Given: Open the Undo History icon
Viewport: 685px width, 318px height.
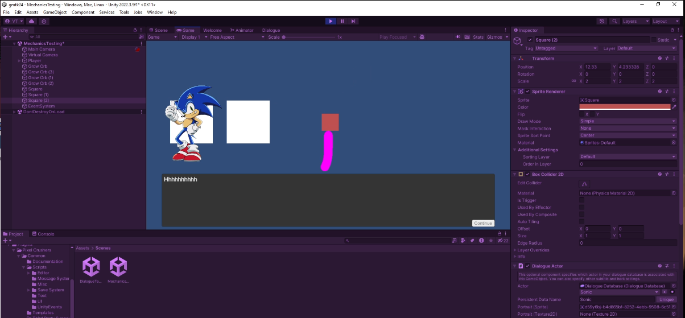Looking at the screenshot, I should click(x=602, y=21).
